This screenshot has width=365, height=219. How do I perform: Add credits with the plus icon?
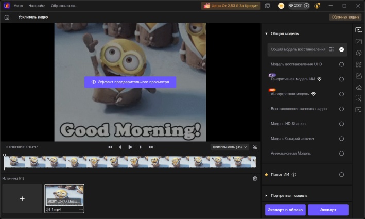tap(307, 6)
